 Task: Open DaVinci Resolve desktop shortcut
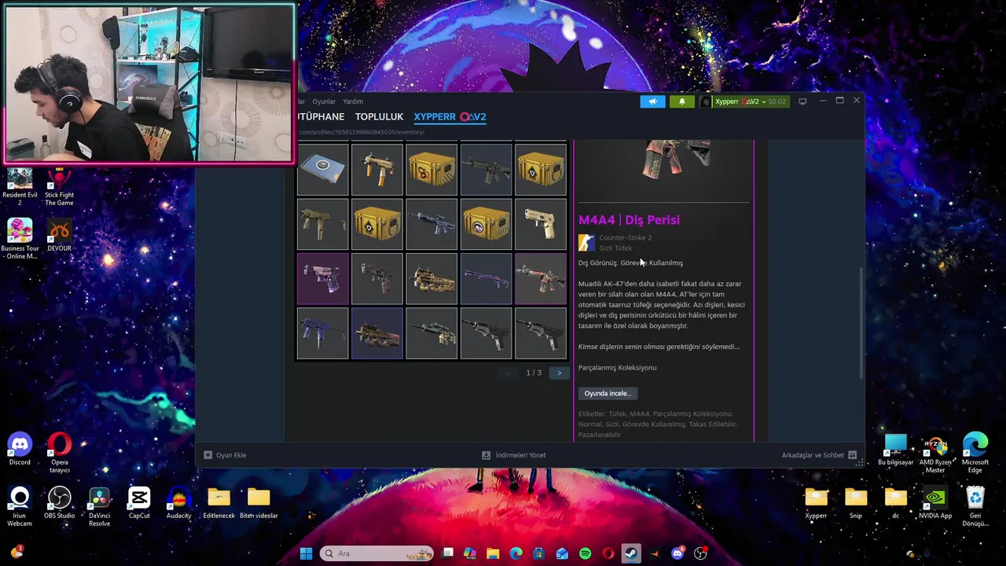click(x=99, y=507)
